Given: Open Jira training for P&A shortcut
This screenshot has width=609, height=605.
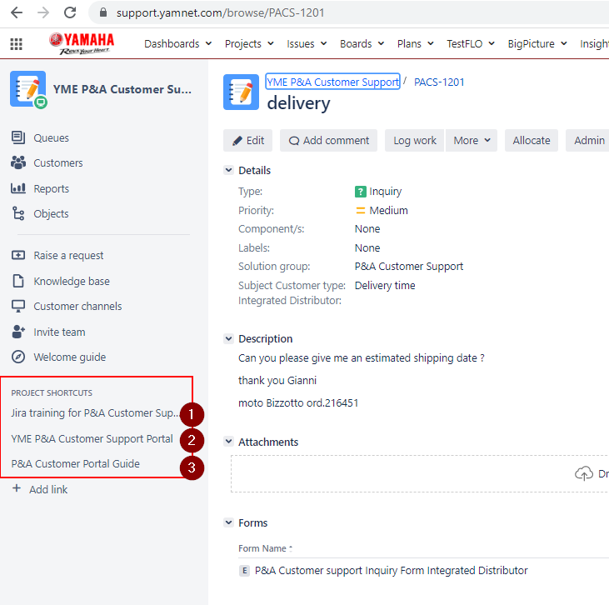Looking at the screenshot, I should tap(95, 412).
